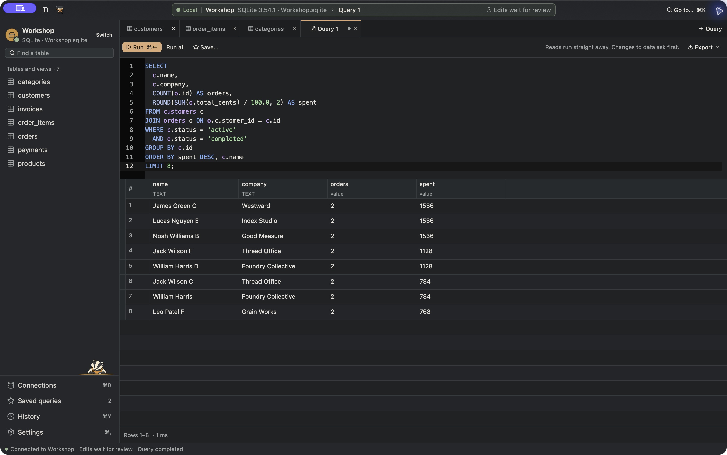Sort by the name column header

[x=194, y=189]
